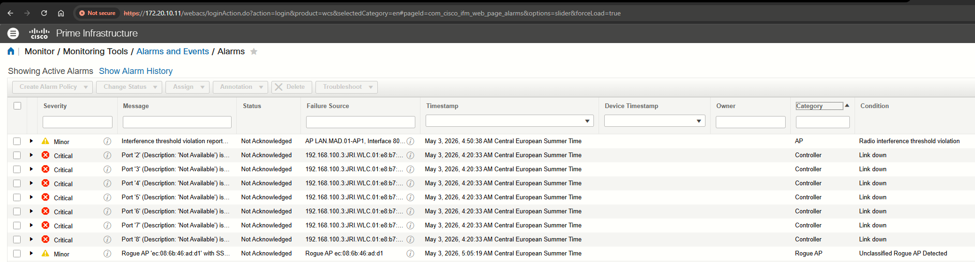Open Annotation dropdown
Image resolution: width=975 pixels, height=262 pixels.
click(x=240, y=87)
